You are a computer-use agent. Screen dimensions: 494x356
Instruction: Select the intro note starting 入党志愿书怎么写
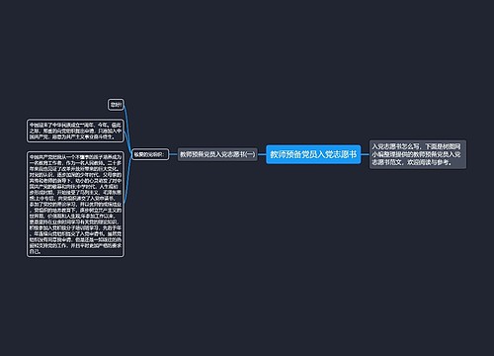coord(418,154)
